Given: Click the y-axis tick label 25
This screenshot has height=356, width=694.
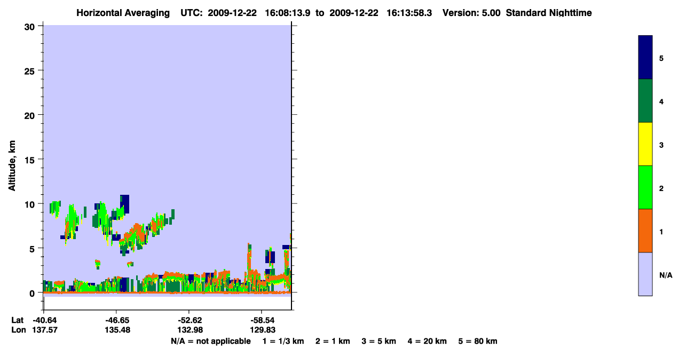Looking at the screenshot, I should pos(31,70).
